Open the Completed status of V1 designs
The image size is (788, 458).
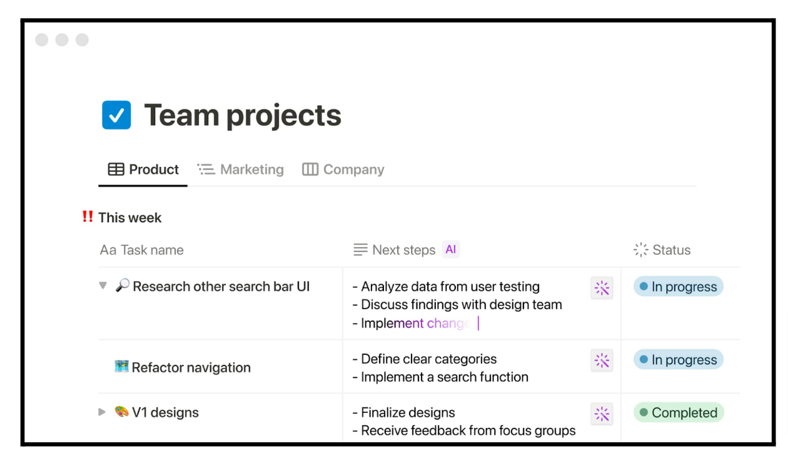coord(678,413)
